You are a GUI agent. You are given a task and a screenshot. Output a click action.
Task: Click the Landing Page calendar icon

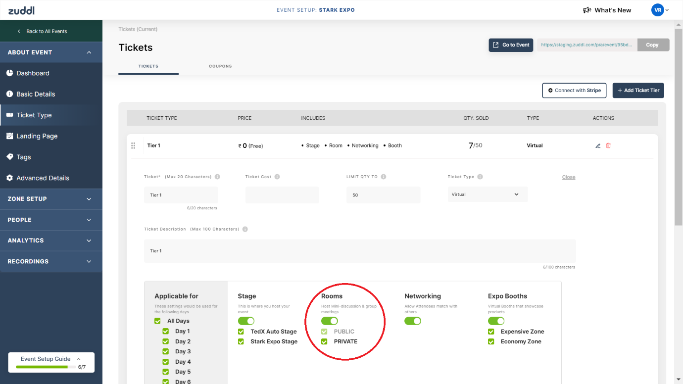(9, 136)
